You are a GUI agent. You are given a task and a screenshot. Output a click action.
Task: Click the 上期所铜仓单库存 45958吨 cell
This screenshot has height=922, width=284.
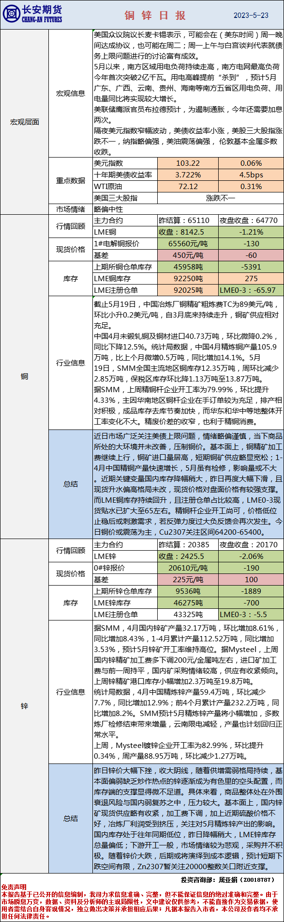[x=188, y=267]
